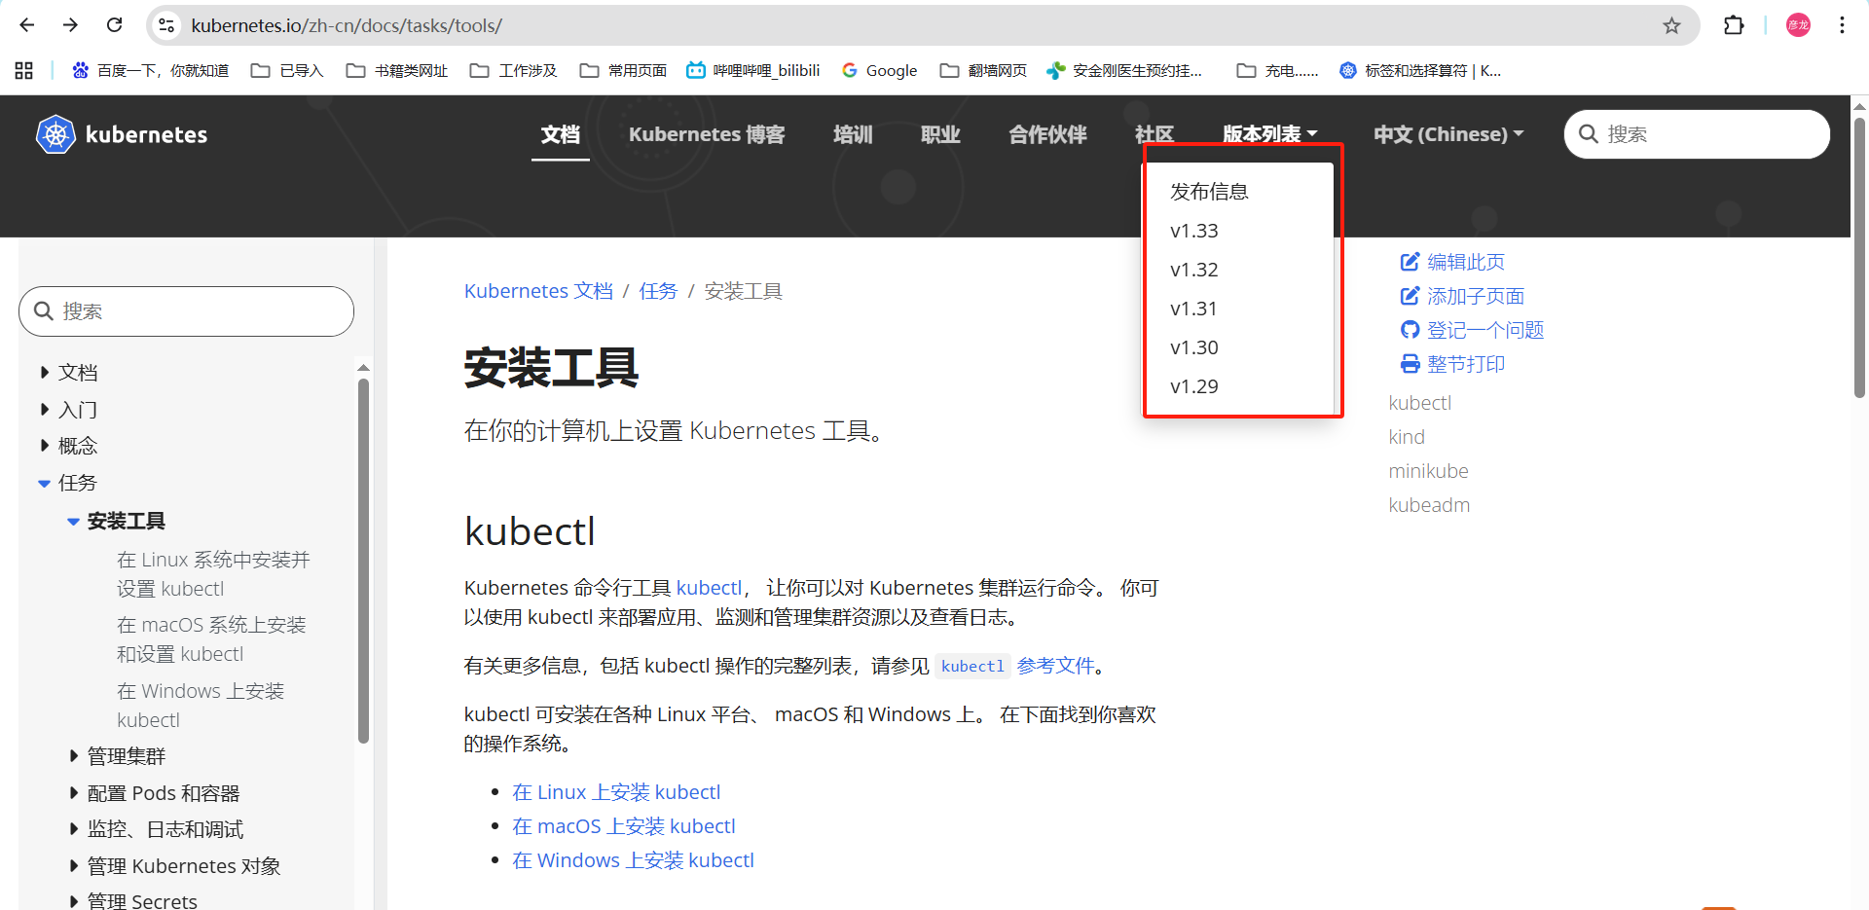Select the 培训 nav item

[x=853, y=134]
